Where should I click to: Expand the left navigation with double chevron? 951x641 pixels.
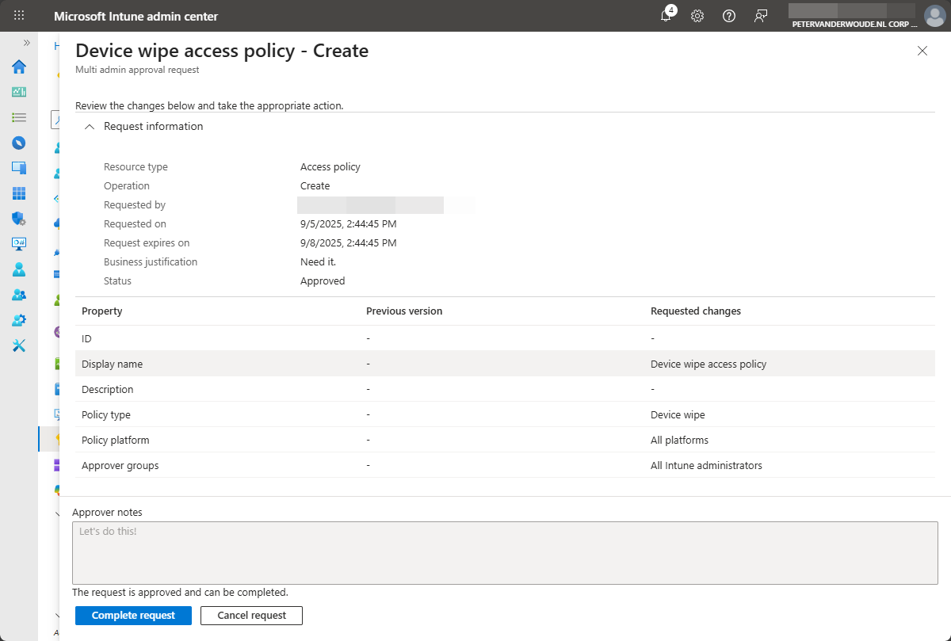tap(26, 43)
